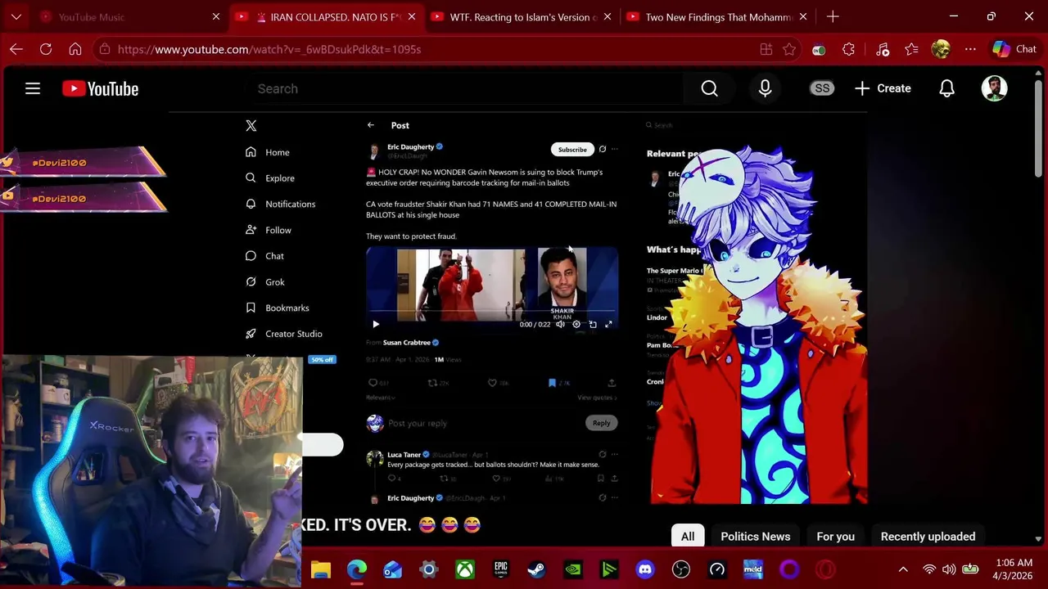
Task: Switch to WTF. Reacting to Islam's Version tab
Action: (x=521, y=16)
